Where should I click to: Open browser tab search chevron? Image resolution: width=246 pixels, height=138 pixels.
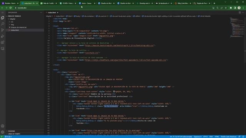(x=225, y=2)
